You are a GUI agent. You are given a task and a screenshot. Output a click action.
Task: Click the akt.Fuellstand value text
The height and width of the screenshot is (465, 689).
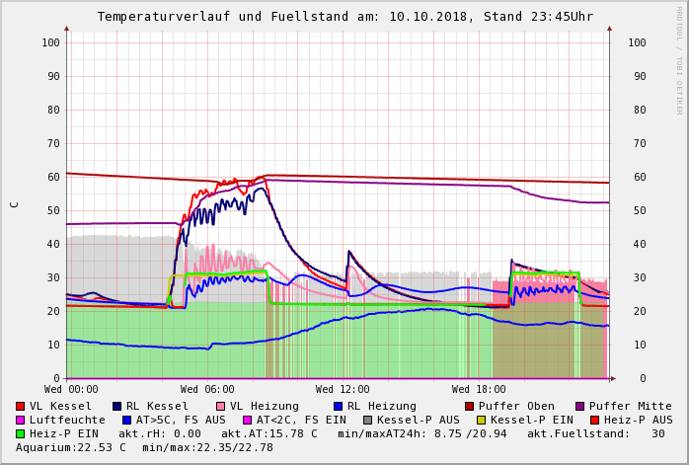(595, 433)
